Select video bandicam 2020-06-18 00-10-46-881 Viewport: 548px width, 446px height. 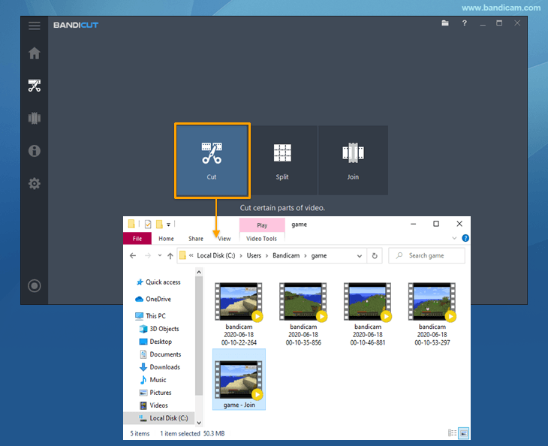point(368,314)
